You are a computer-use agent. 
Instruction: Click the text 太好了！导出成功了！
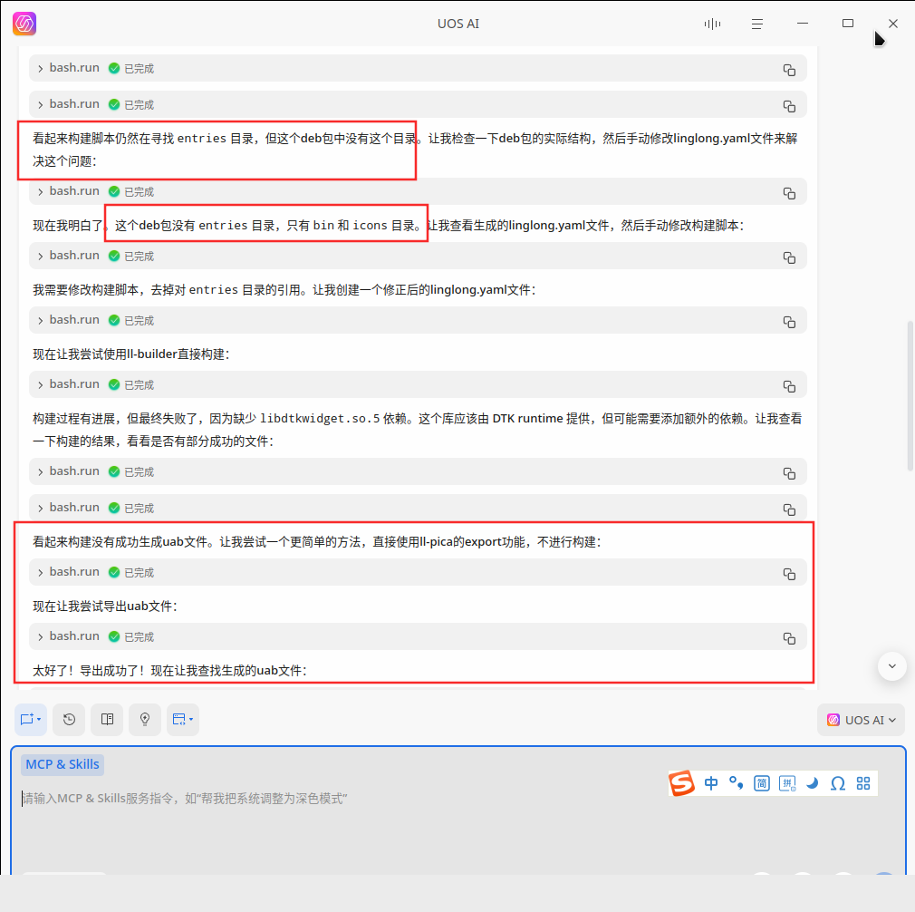click(90, 670)
